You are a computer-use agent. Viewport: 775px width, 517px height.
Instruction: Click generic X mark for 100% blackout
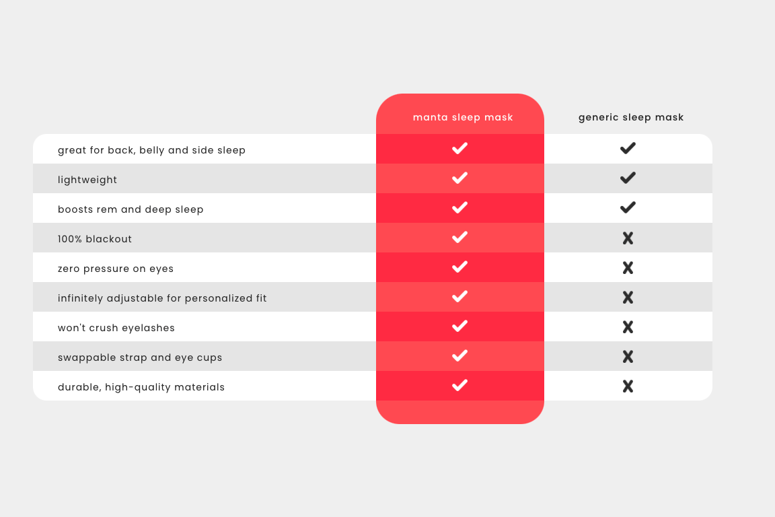628,238
